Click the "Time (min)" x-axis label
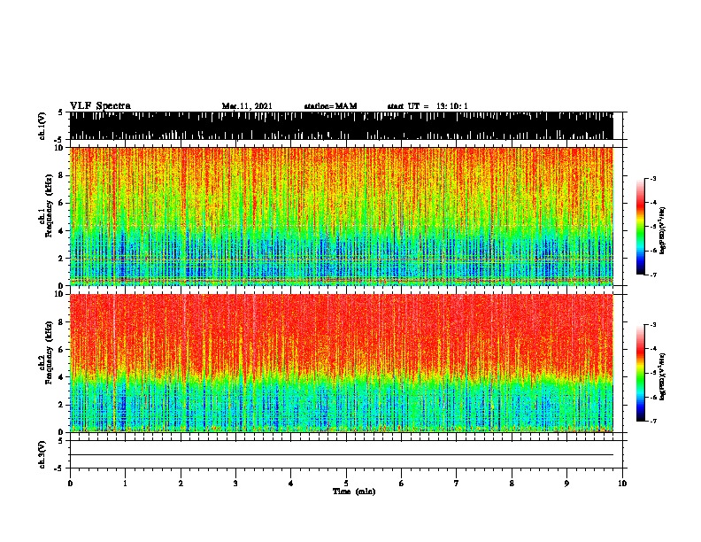Image resolution: width=701 pixels, height=542 pixels. coord(354,492)
